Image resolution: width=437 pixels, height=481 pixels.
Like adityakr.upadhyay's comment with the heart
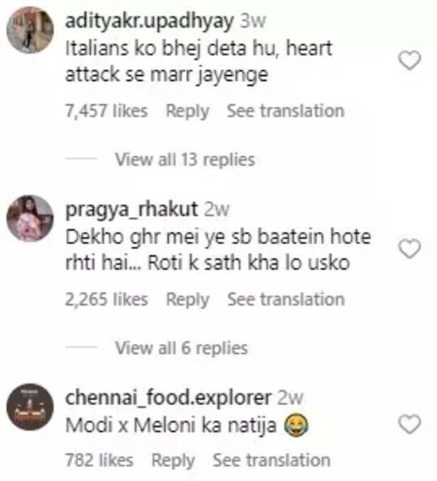point(409,61)
